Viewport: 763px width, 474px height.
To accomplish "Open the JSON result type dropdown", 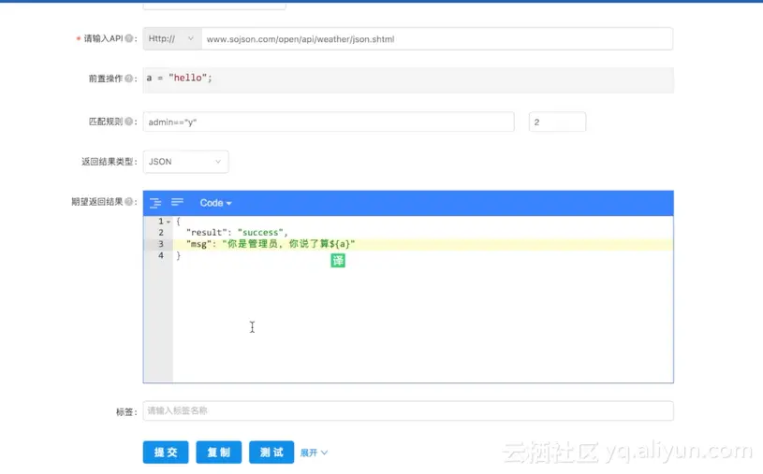I will pyautogui.click(x=185, y=162).
